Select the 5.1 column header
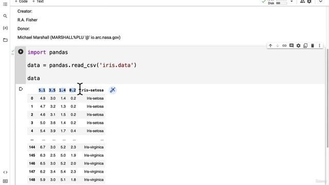Image resolution: width=329 pixels, height=185 pixels. (42, 90)
